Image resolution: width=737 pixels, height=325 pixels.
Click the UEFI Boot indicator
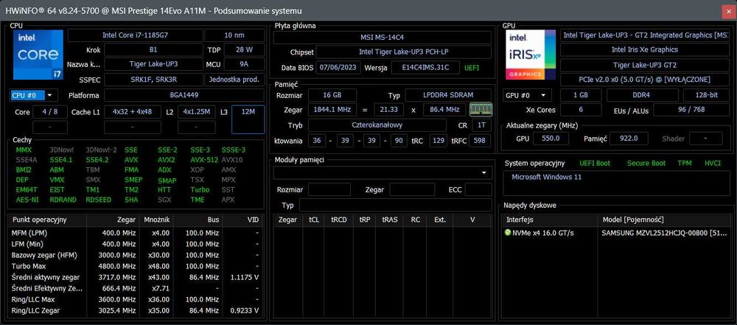click(x=595, y=163)
